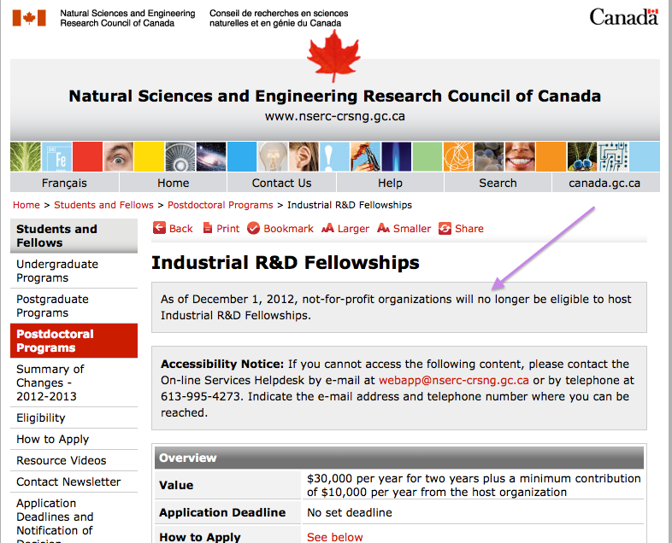Click Postdoctoral Programs breadcrumb link
This screenshot has height=543, width=672.
(x=221, y=205)
